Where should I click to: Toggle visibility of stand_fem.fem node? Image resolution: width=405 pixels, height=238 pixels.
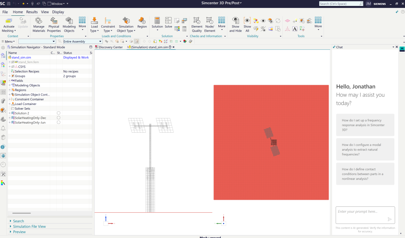pos(13,62)
